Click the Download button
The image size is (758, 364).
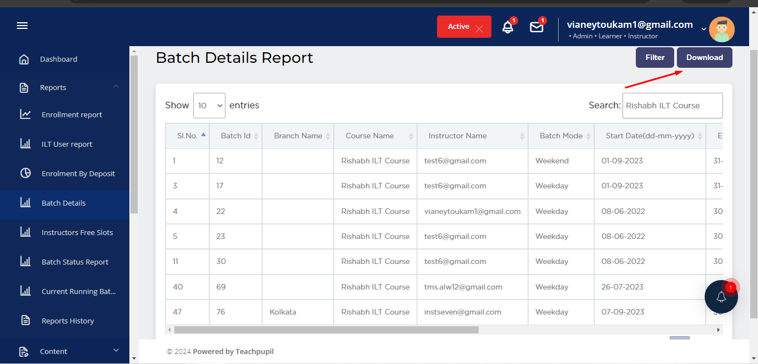pyautogui.click(x=704, y=58)
